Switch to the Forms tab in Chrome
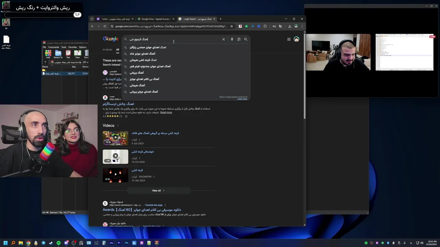The width and height of the screenshot is (440, 247). tap(115, 19)
